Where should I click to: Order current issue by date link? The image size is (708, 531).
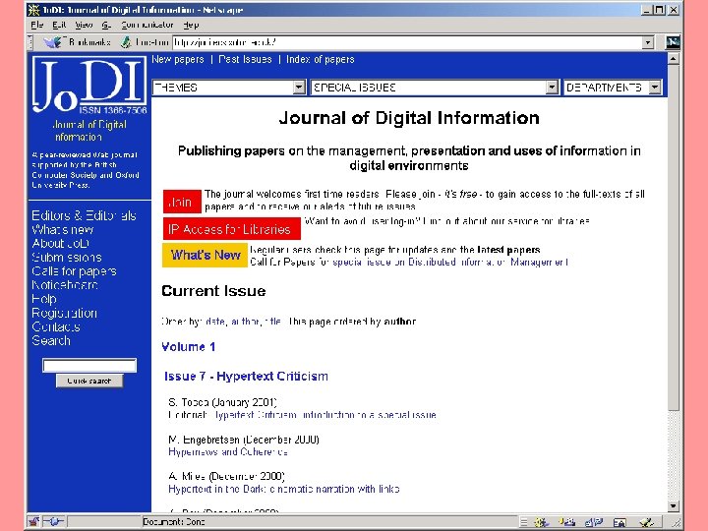(x=215, y=322)
